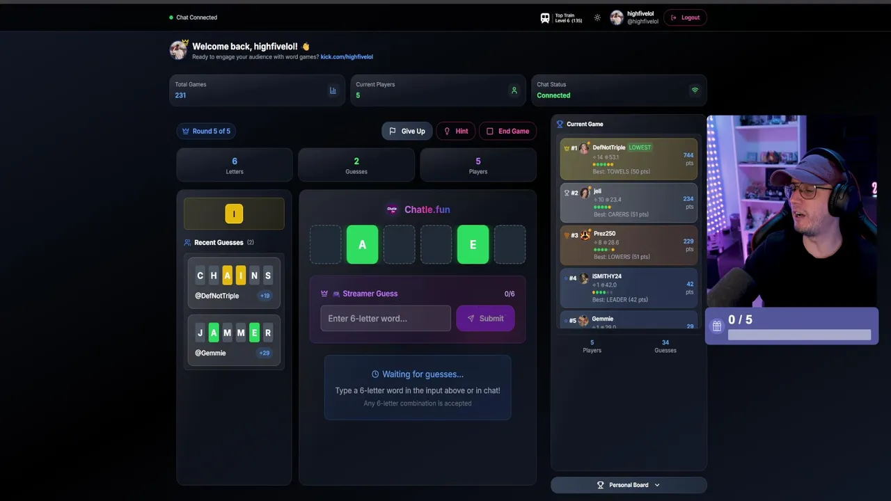Select the 34 Guesses total in leaderboard footer
891x501 pixels.
(x=665, y=346)
